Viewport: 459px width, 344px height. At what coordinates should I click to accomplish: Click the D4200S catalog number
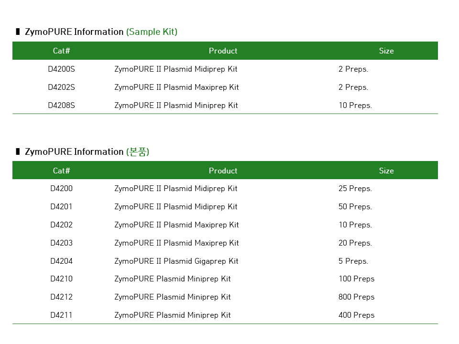(x=61, y=69)
